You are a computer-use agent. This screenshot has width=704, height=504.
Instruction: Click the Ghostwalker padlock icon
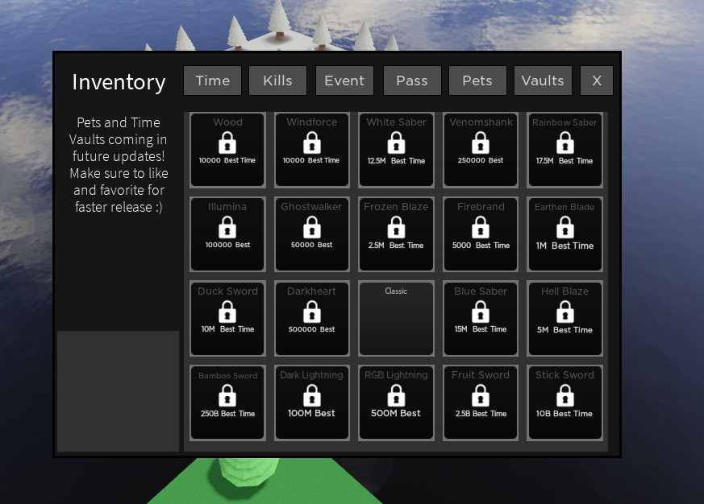311,227
